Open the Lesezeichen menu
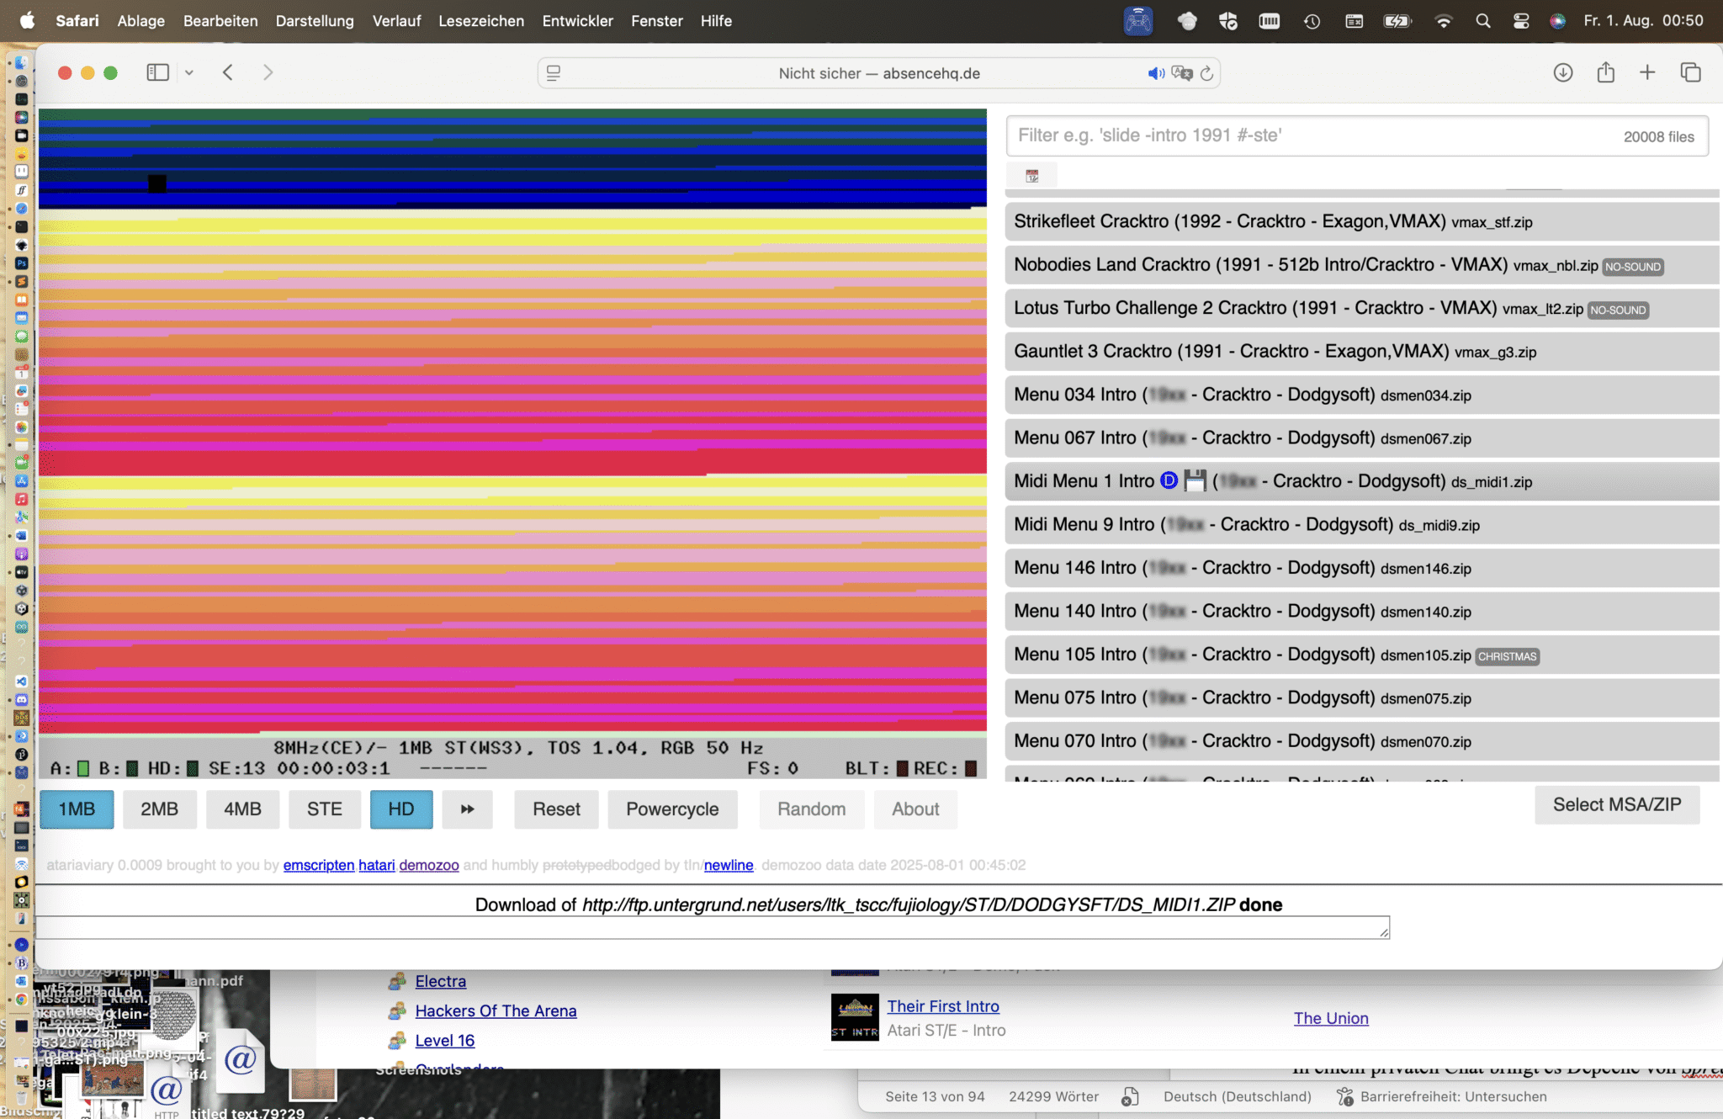This screenshot has height=1119, width=1723. pos(480,20)
